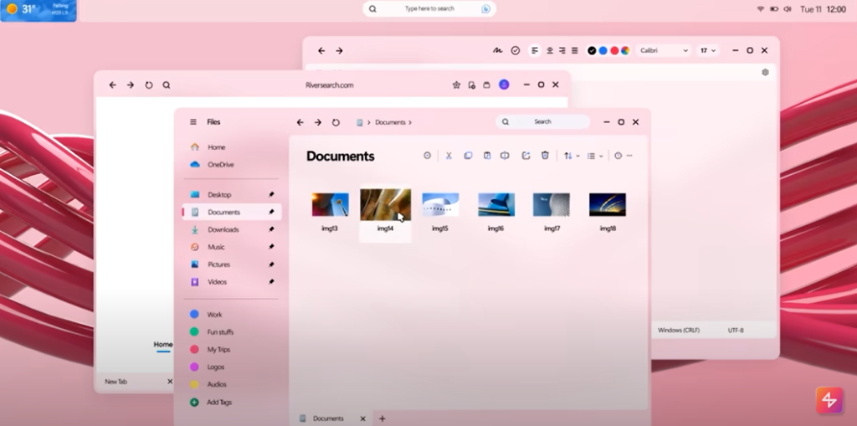The height and width of the screenshot is (426, 857).
Task: Go forward in the Files window
Action: [x=317, y=122]
